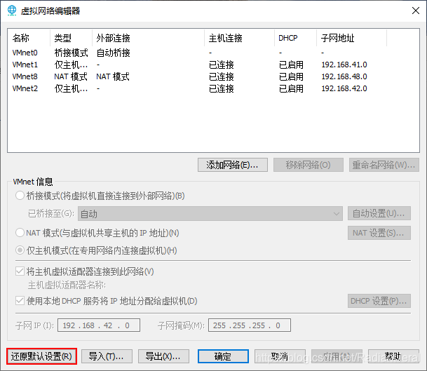Click the 取消 button
Image resolution: width=427 pixels, height=371 pixels.
click(x=280, y=356)
